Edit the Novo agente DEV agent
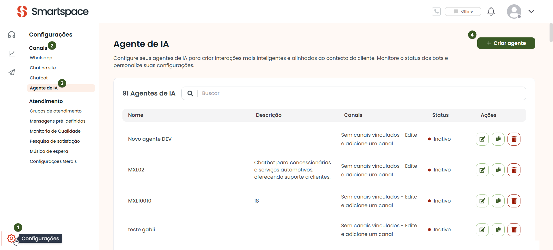 482,139
